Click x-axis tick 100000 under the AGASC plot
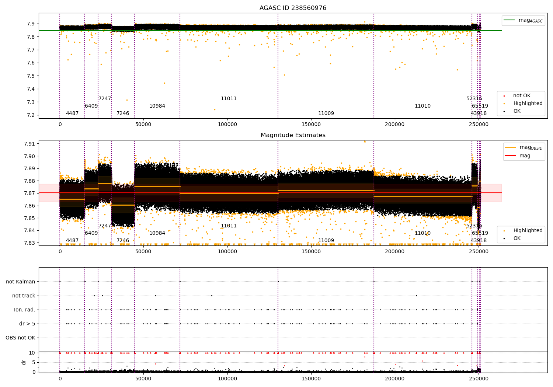Screen dimensions: 553x387 pyautogui.click(x=227, y=125)
